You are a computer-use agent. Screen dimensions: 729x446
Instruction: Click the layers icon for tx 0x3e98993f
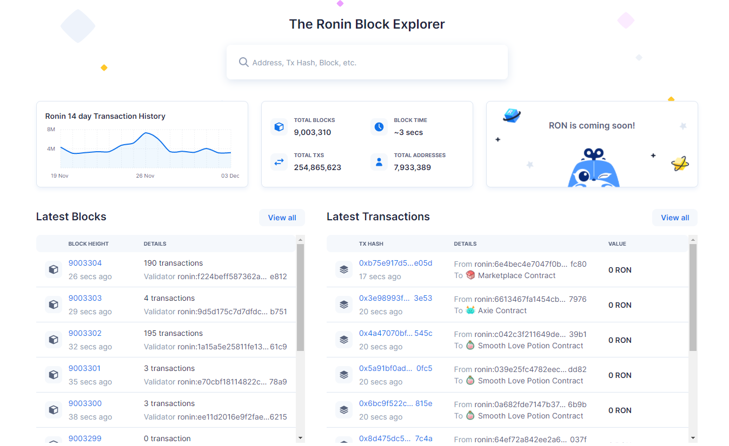(x=344, y=305)
